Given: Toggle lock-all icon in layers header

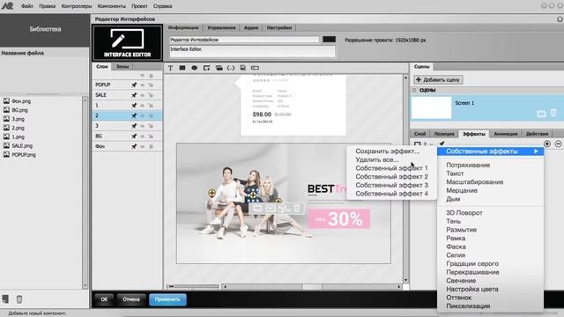Looking at the screenshot, I should coord(151,76).
